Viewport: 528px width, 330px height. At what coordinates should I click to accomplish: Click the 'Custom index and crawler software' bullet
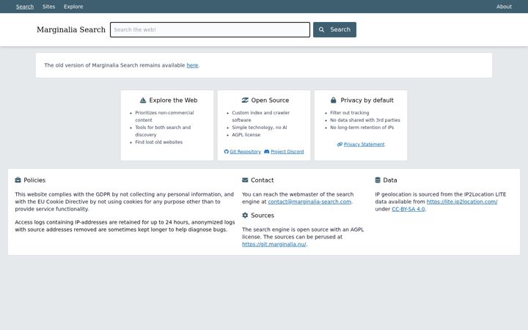click(x=260, y=117)
